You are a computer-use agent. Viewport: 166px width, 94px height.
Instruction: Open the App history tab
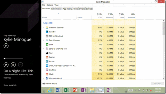point(68,9)
